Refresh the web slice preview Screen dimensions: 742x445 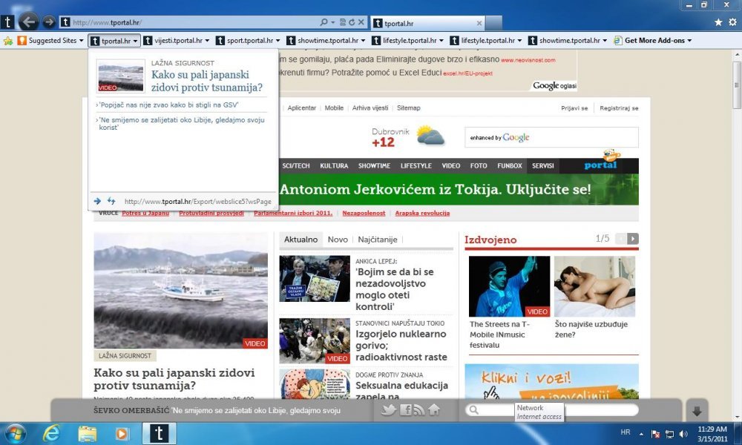111,201
